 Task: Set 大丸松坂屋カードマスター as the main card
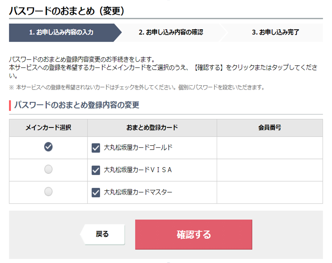click(48, 192)
